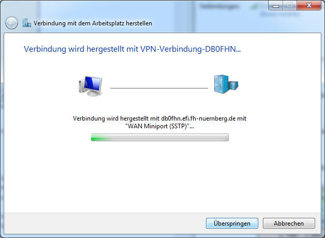
Task: Close the connection dialog with the red X
Action: [x=309, y=5]
